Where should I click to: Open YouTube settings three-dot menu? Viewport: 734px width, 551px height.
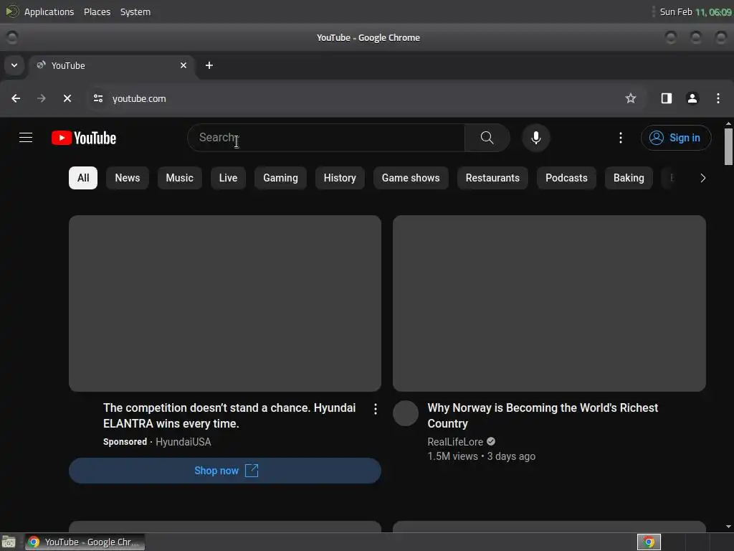[x=621, y=138]
